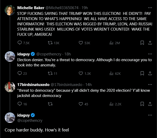Like 17birdsinatuxedo's reply
The width and height of the screenshot is (157, 138).
81,104
